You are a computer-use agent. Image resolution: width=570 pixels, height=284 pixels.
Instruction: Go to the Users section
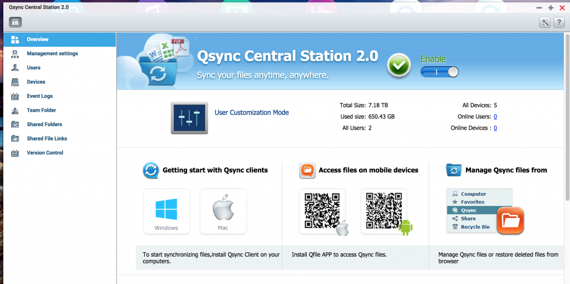pyautogui.click(x=33, y=68)
